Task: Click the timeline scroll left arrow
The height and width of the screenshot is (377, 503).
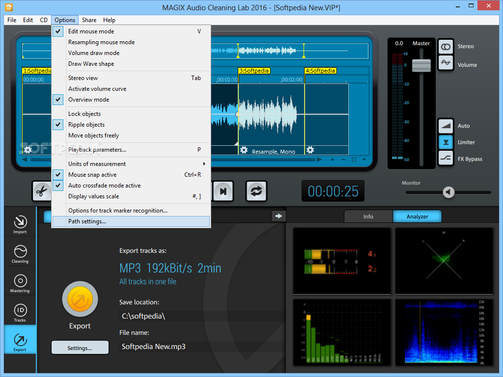Action: click(25, 160)
